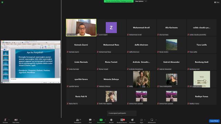221x124 pixels.
Task: Click the muted mic icon beside Raditya Yunus label
Action: coord(188,104)
